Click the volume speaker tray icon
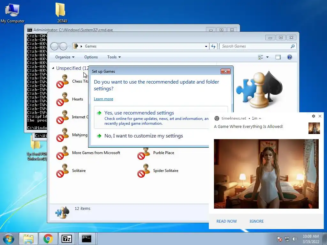The height and width of the screenshot is (245, 327). (x=295, y=239)
